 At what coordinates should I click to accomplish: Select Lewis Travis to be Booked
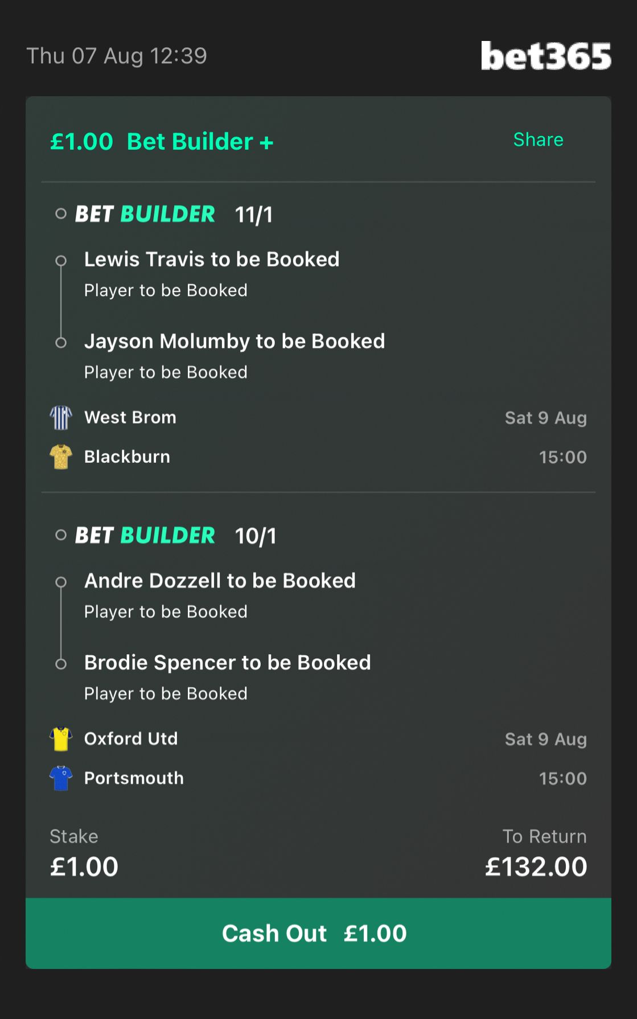click(212, 260)
